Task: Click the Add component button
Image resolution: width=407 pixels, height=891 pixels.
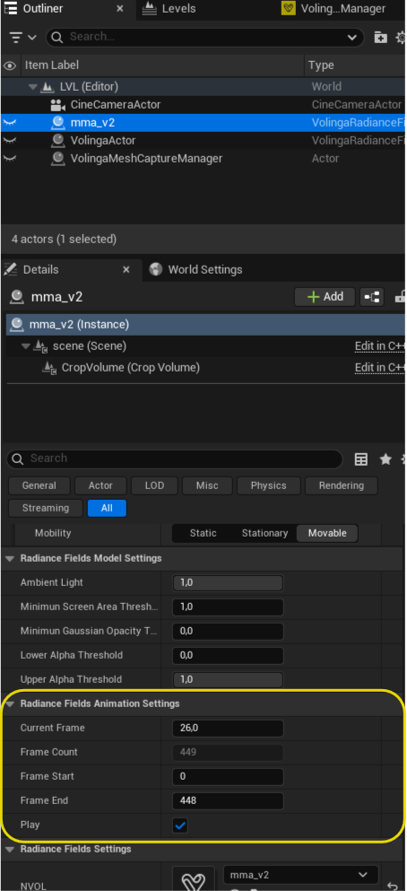Action: [325, 297]
